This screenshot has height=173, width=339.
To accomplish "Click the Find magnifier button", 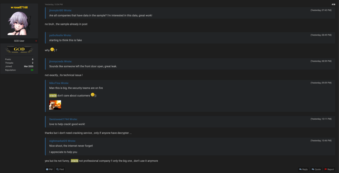I will click(x=60, y=169).
